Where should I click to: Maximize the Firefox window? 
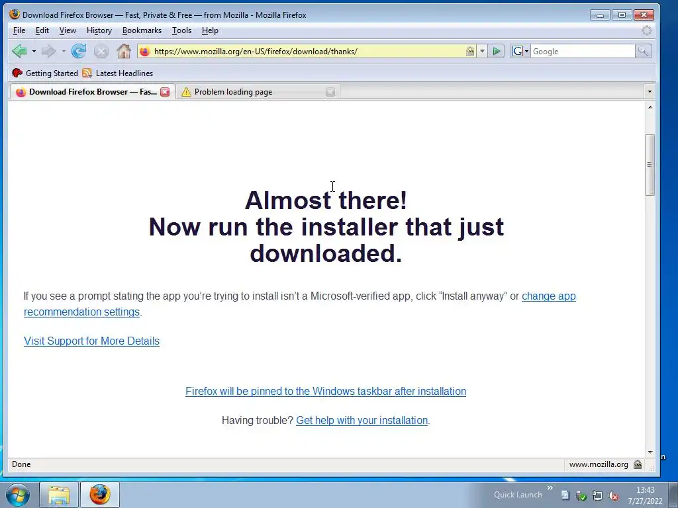[622, 15]
